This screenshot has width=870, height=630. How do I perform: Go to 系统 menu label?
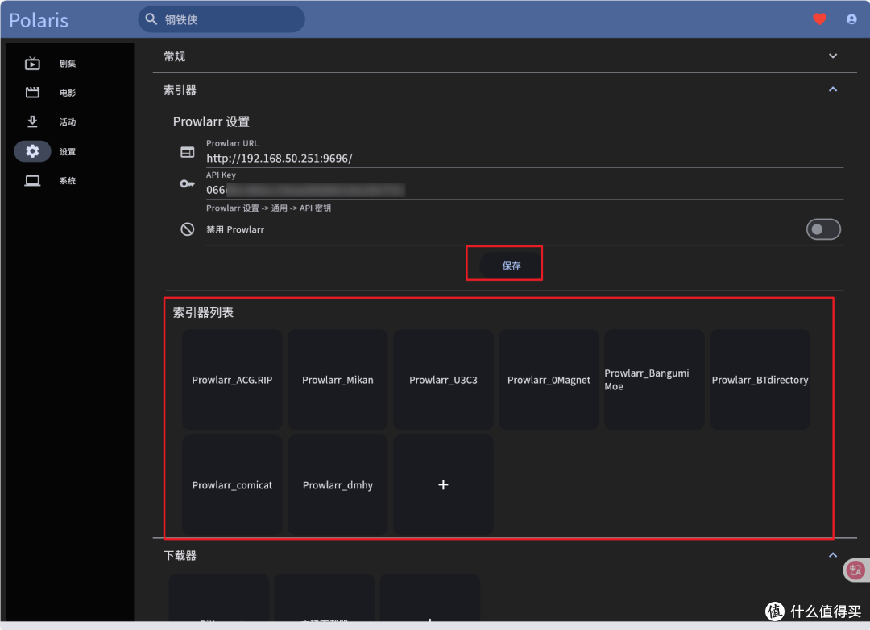click(x=68, y=181)
